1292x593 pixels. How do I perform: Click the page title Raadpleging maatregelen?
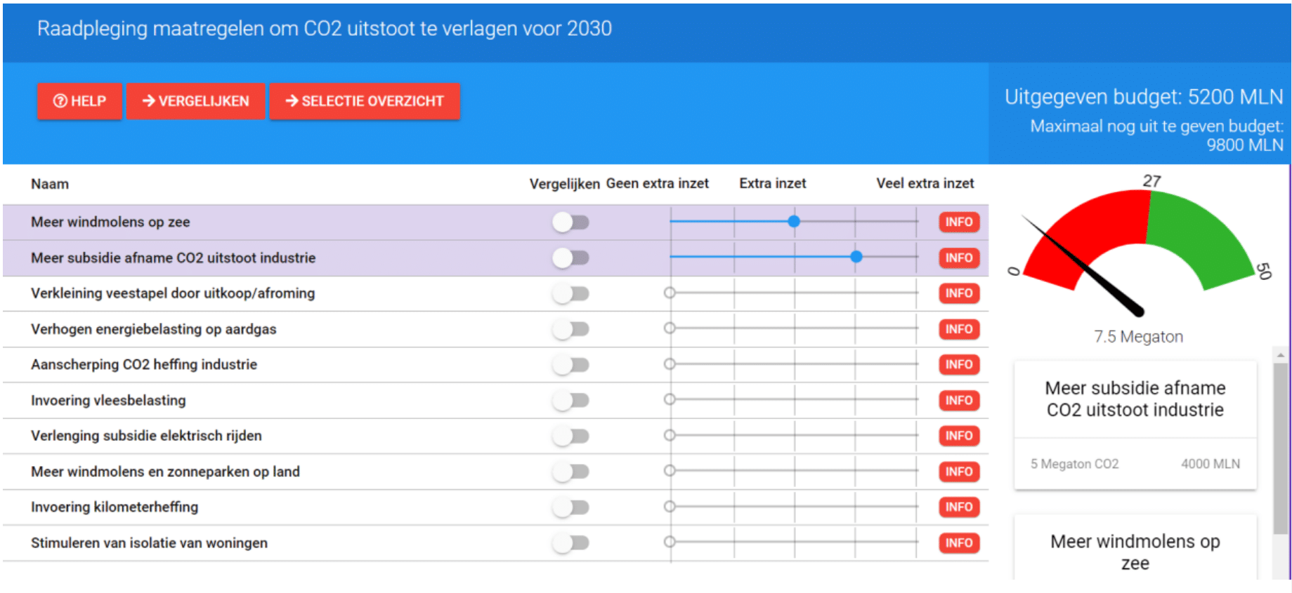(x=325, y=29)
